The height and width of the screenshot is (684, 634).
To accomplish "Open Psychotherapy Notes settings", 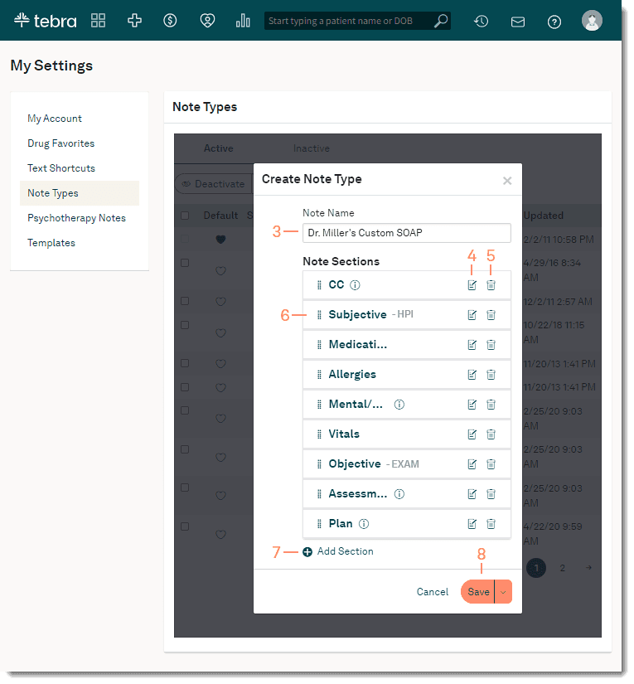I will [x=76, y=218].
